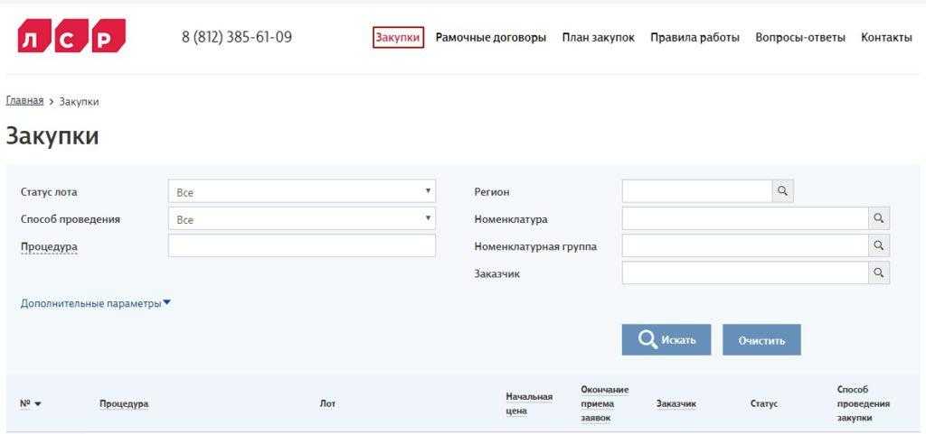The height and width of the screenshot is (434, 926).
Task: Click the Очистить button
Action: click(x=761, y=340)
